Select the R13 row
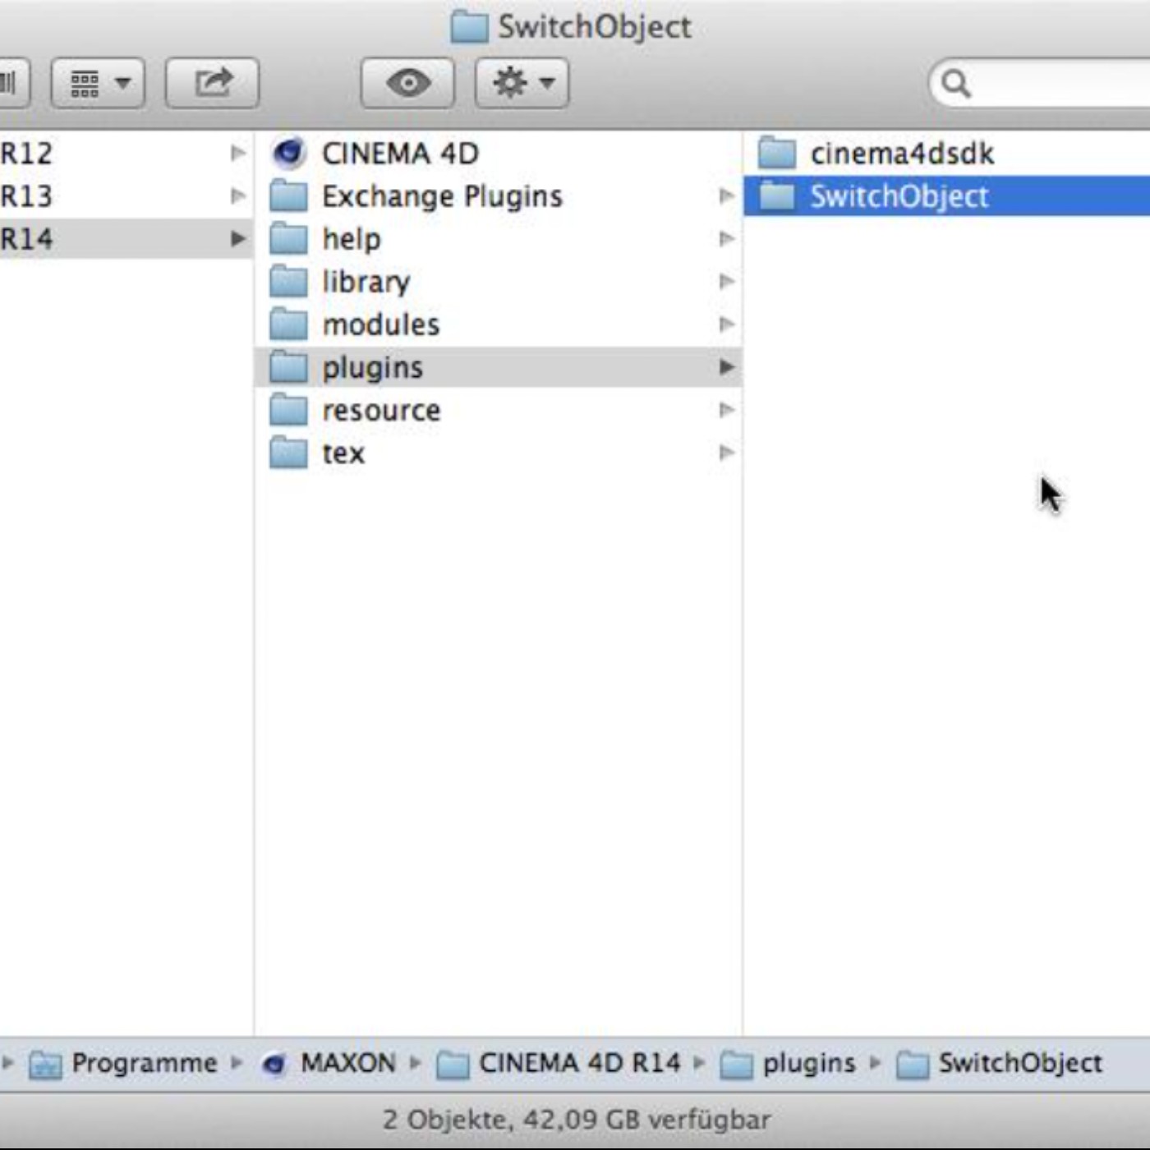This screenshot has width=1150, height=1150. 126,195
